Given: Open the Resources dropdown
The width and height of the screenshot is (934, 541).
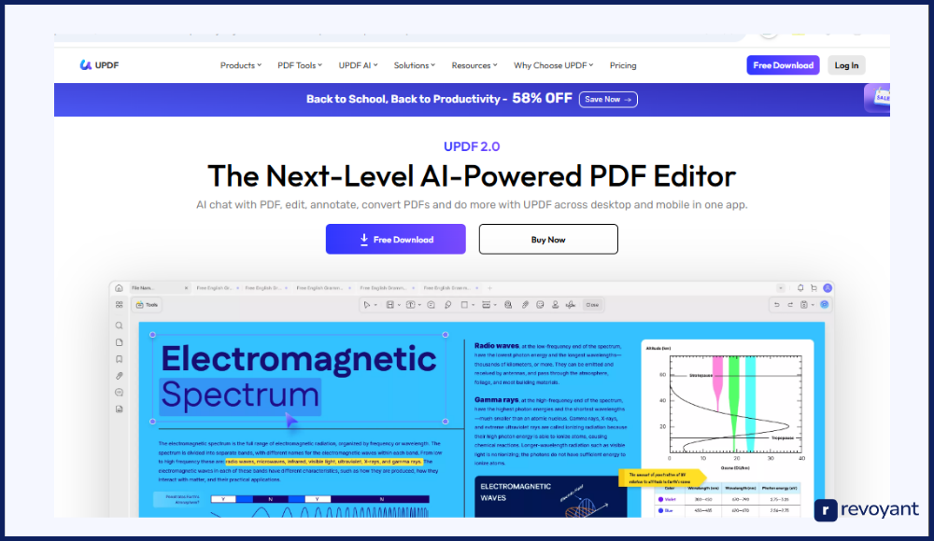Looking at the screenshot, I should [474, 65].
